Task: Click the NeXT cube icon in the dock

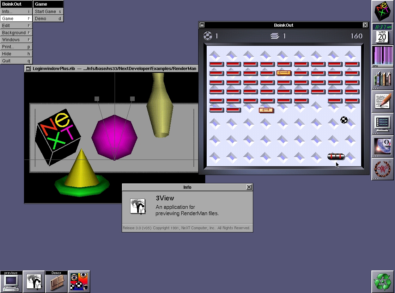Action: [x=383, y=11]
